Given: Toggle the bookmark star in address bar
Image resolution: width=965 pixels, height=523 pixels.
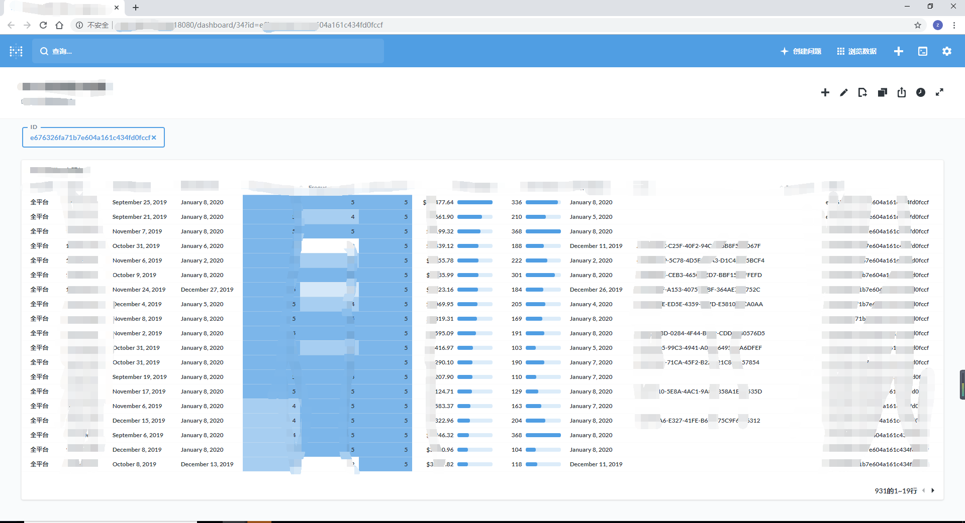Looking at the screenshot, I should 917,25.
